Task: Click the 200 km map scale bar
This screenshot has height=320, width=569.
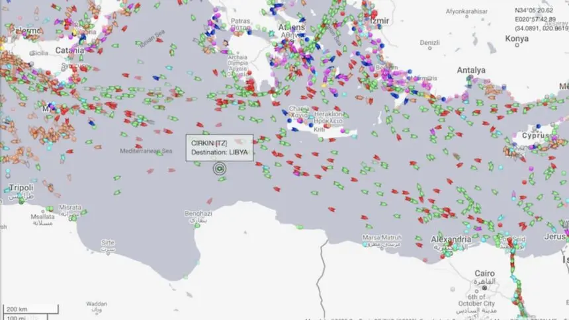Action: click(30, 309)
